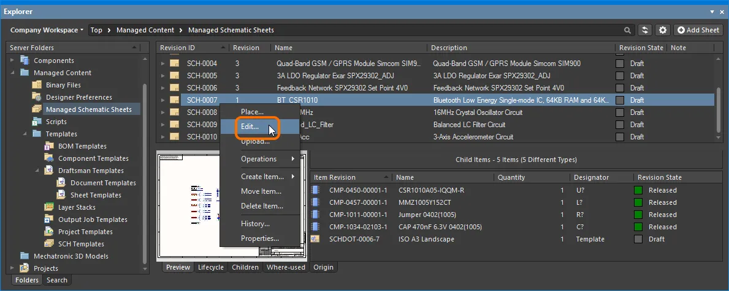Click the search magnifier icon in address bar
This screenshot has width=729, height=291.
coord(627,30)
